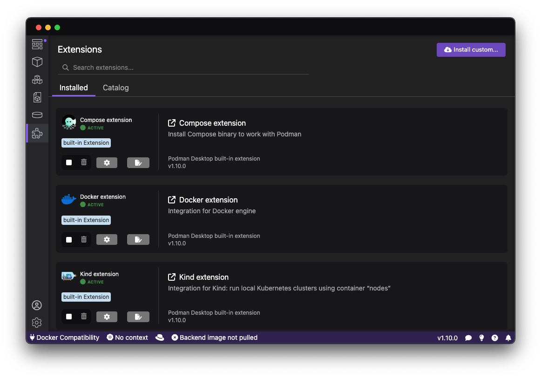Image resolution: width=541 pixels, height=378 pixels.
Task: Click the Install custom... button
Action: (x=471, y=50)
